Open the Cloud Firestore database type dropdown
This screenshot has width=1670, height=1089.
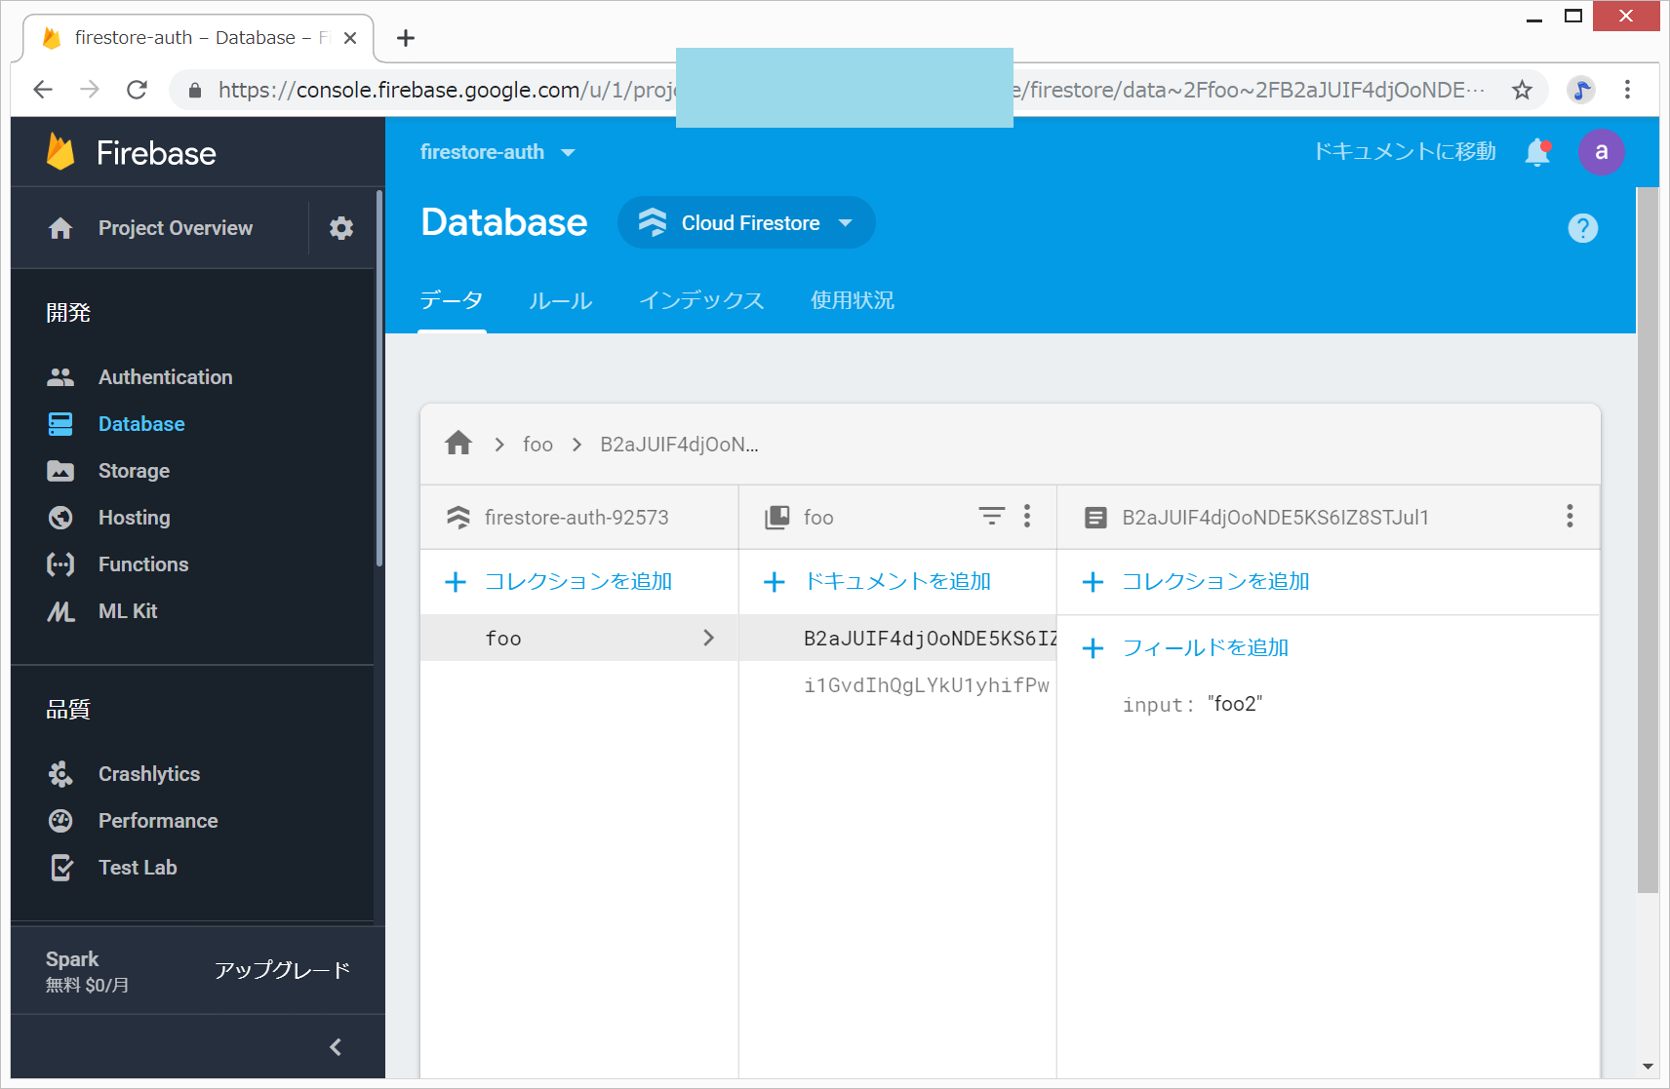click(746, 223)
